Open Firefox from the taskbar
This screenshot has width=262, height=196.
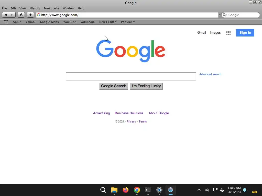125,190
